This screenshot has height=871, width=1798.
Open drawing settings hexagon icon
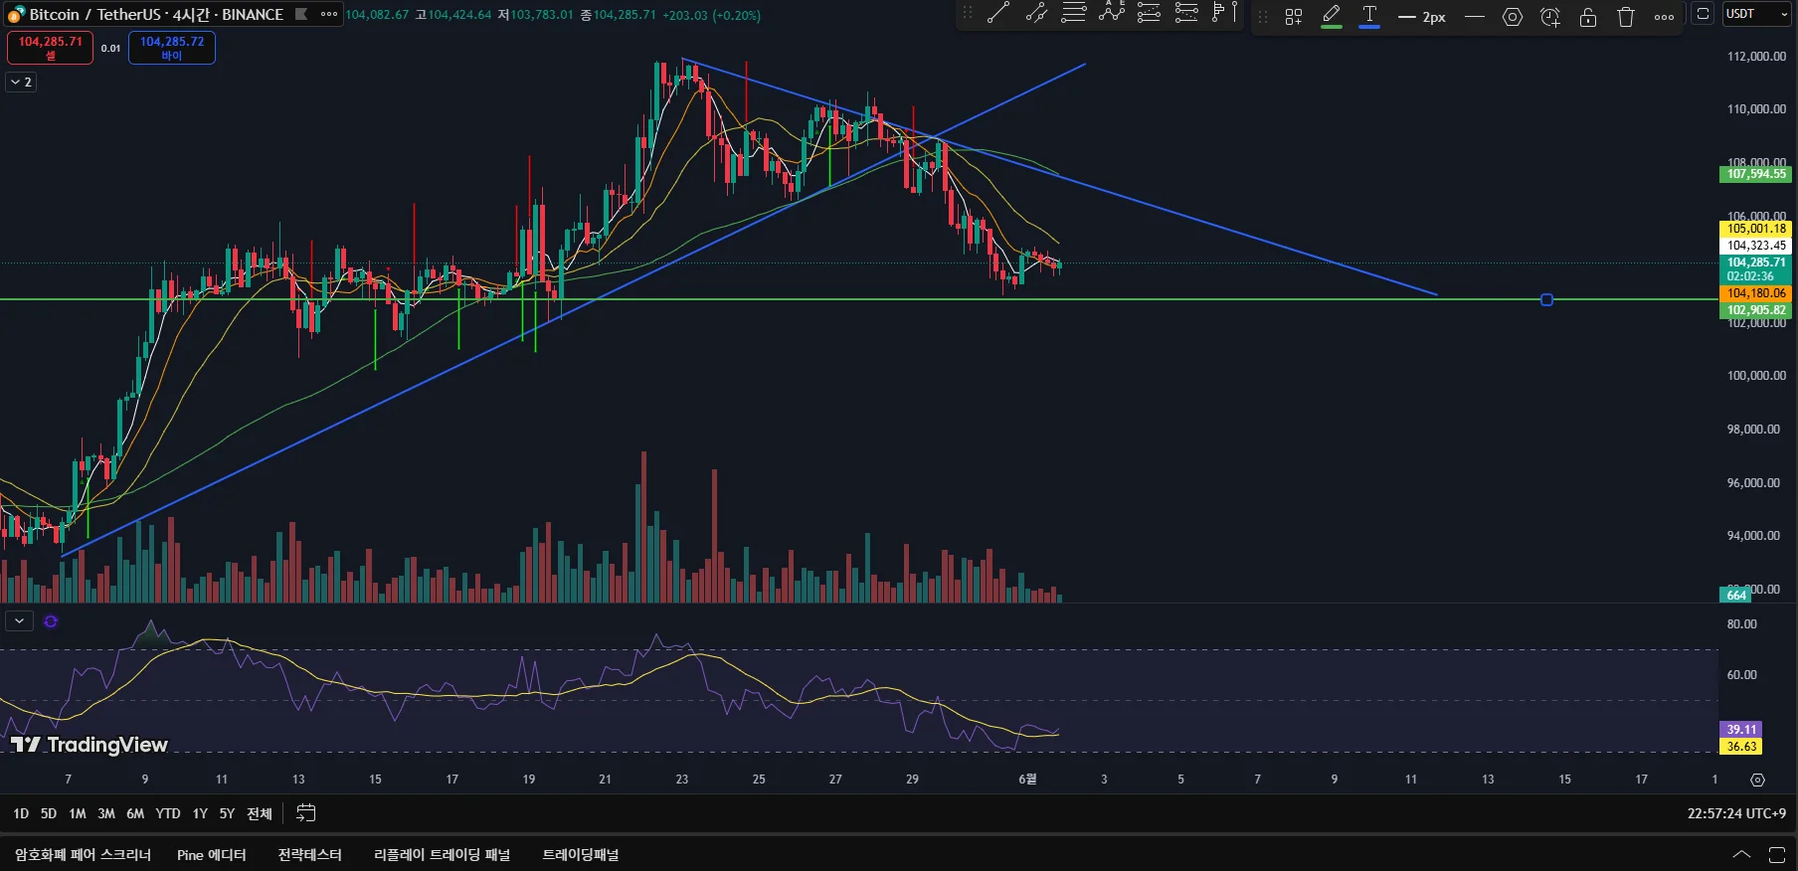pyautogui.click(x=1513, y=17)
